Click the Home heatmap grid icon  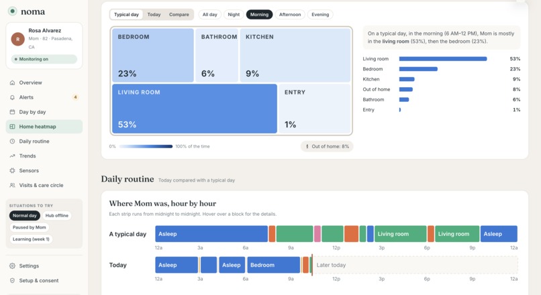tap(13, 127)
